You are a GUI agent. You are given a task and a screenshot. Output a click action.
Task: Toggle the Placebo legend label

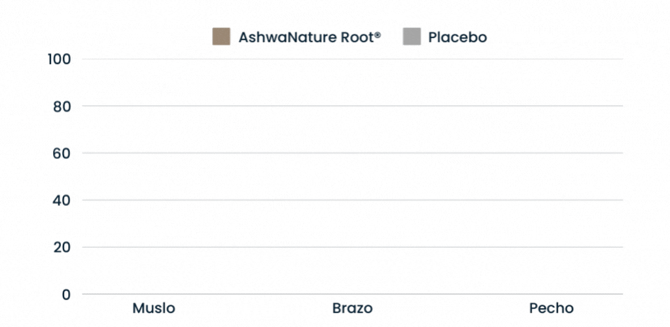pyautogui.click(x=457, y=37)
